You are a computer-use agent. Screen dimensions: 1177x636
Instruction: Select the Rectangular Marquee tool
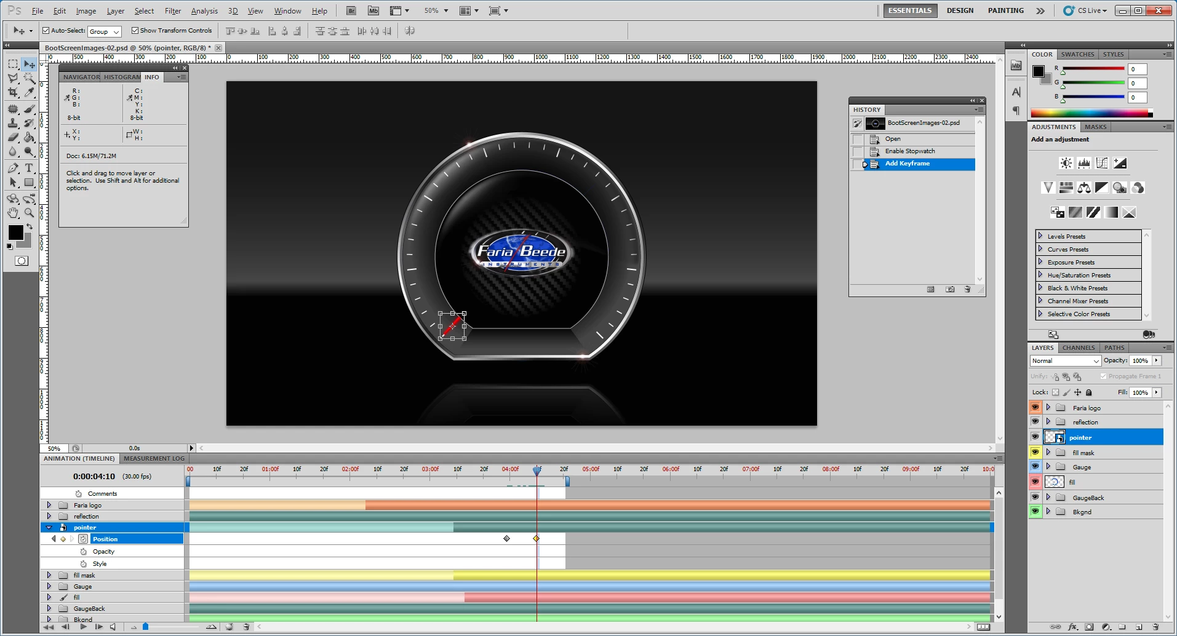(x=13, y=64)
